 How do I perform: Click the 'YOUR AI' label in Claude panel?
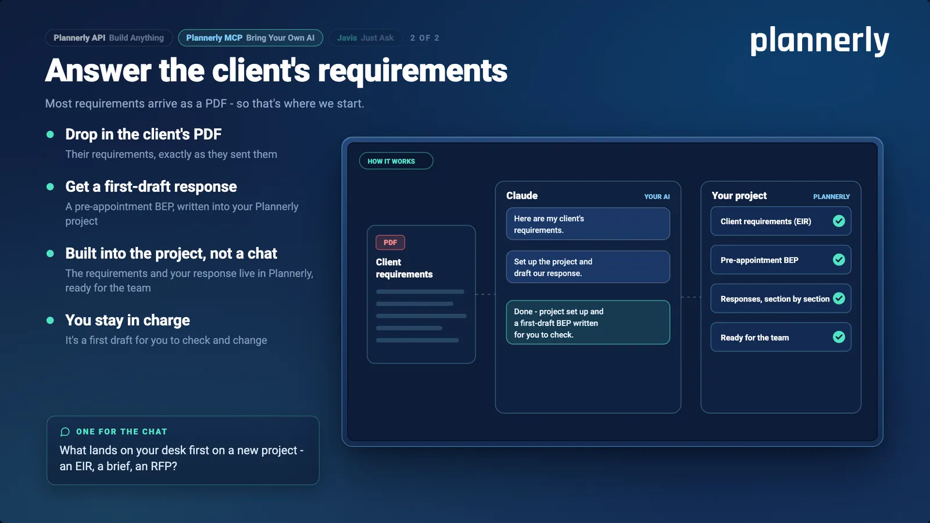(657, 197)
